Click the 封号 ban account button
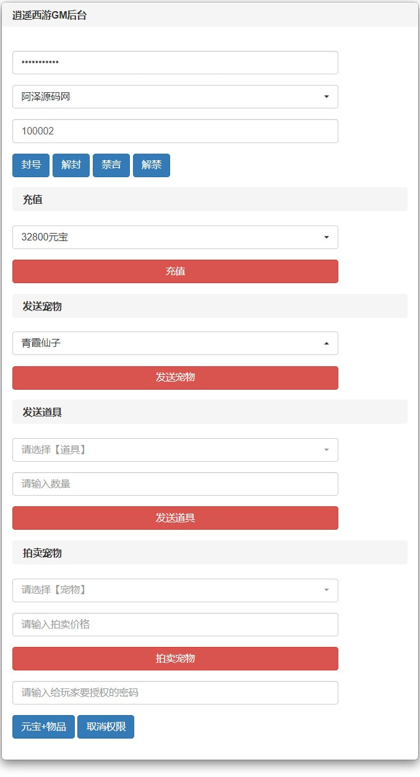The width and height of the screenshot is (420, 777). [x=31, y=165]
